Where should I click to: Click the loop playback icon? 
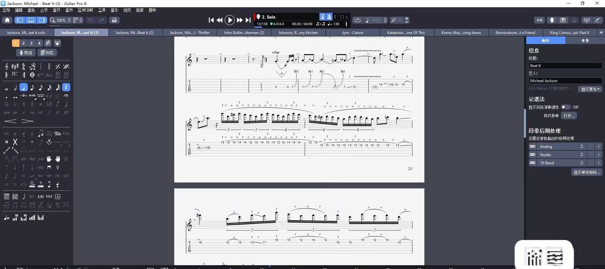357,20
